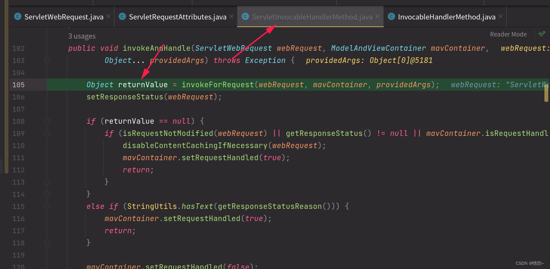Click returnValue variable on line 105
The width and height of the screenshot is (550, 269).
[143, 85]
